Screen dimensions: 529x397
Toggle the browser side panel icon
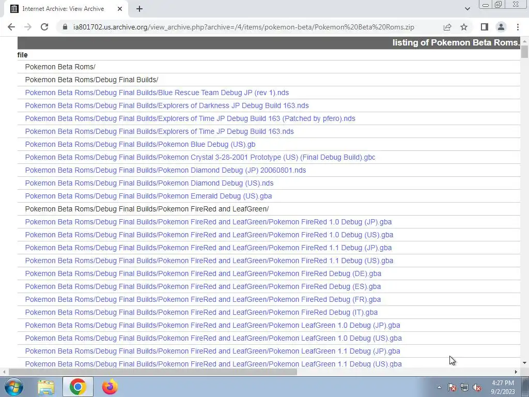tap(485, 27)
